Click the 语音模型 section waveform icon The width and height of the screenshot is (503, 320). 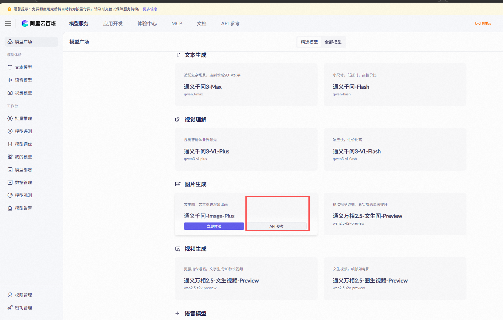tap(178, 314)
